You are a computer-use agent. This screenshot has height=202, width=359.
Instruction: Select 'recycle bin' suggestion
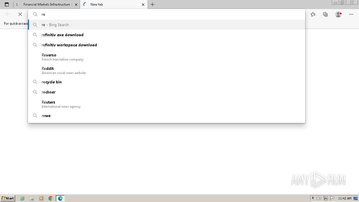point(167,82)
